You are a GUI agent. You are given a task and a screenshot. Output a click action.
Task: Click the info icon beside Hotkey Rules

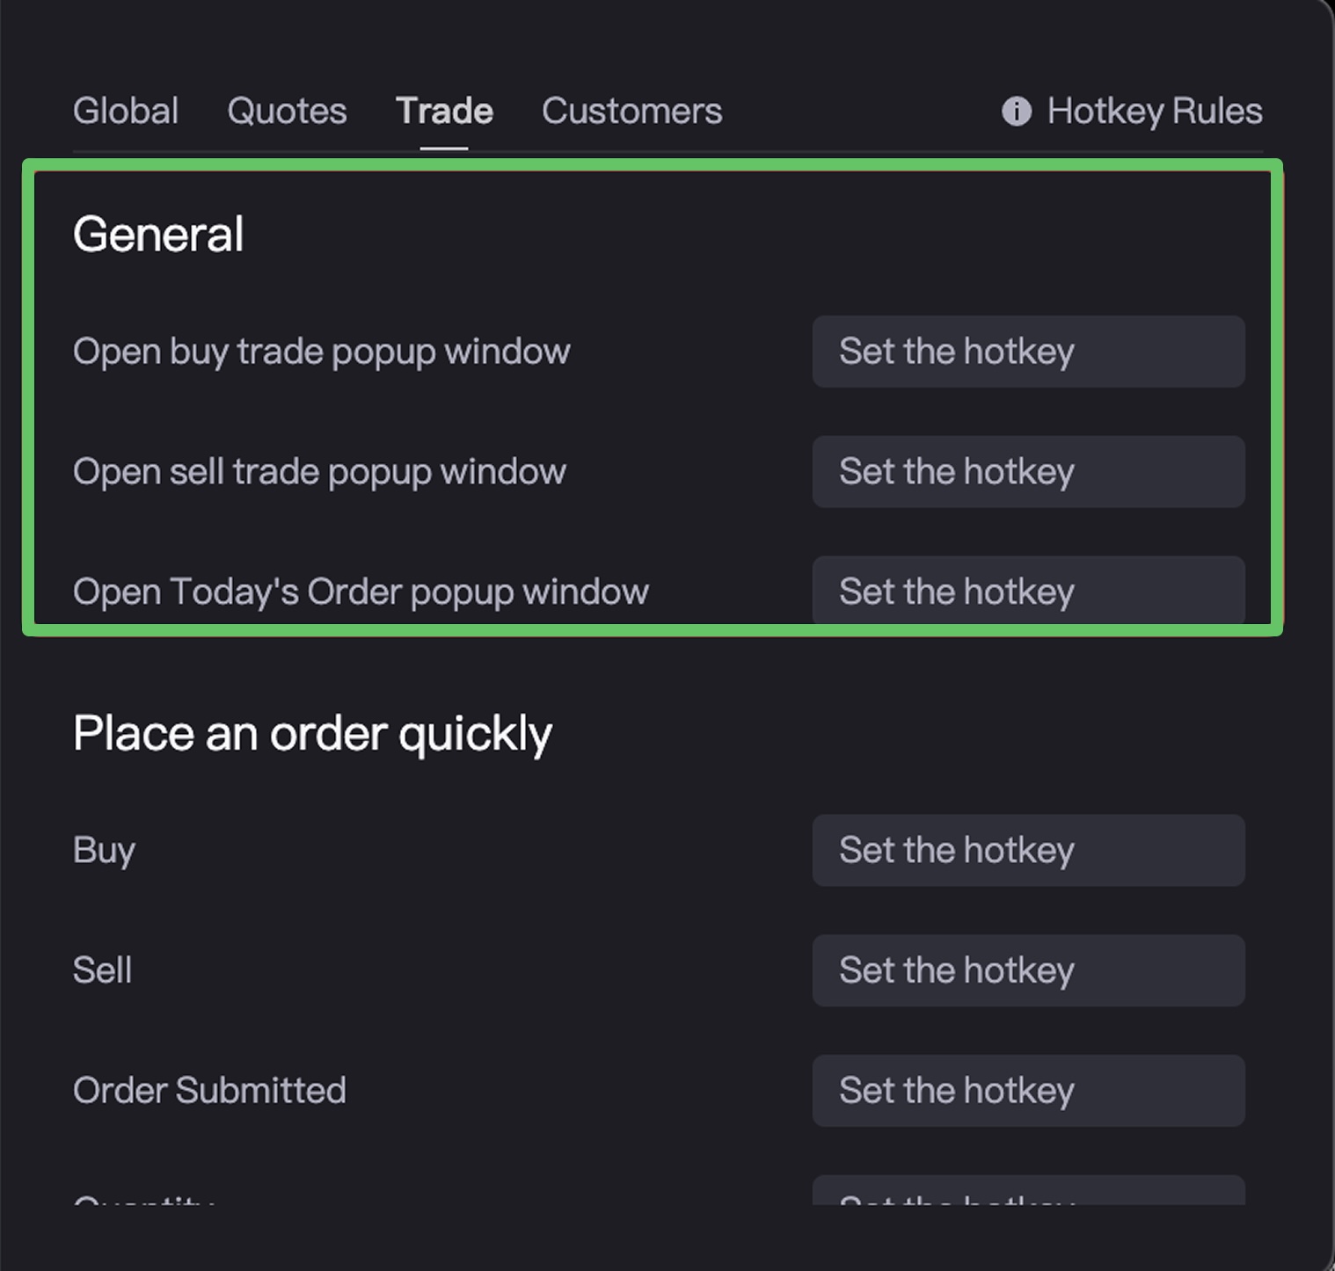[1016, 112]
